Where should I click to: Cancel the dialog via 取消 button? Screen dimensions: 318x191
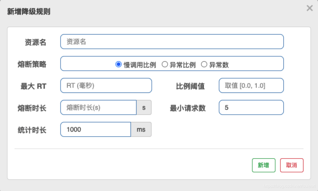click(291, 165)
